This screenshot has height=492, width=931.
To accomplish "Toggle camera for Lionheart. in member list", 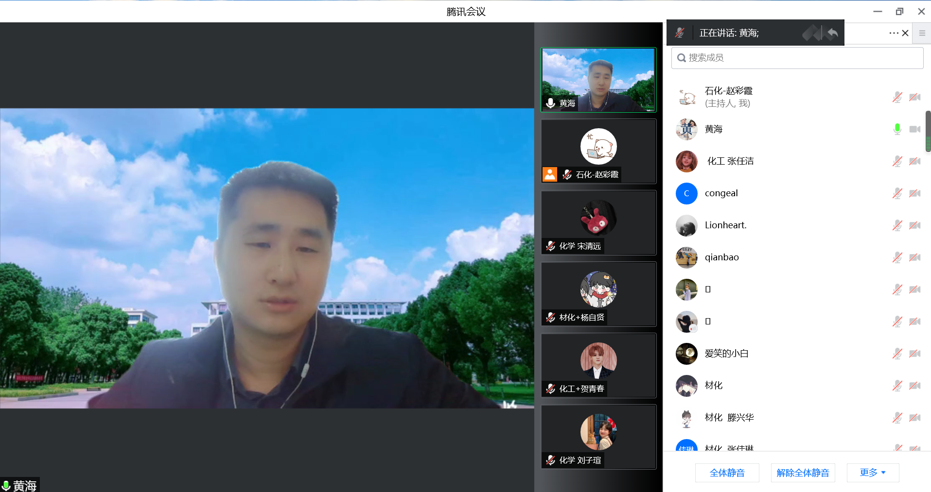I will tap(914, 225).
